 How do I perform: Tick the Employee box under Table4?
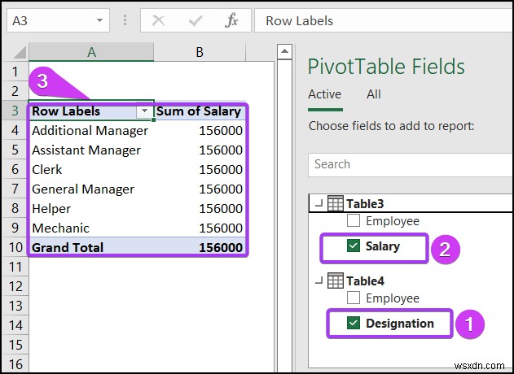(x=354, y=299)
